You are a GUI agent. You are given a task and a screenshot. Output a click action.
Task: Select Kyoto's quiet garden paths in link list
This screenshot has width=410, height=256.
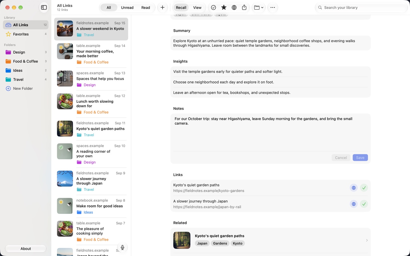91,129
